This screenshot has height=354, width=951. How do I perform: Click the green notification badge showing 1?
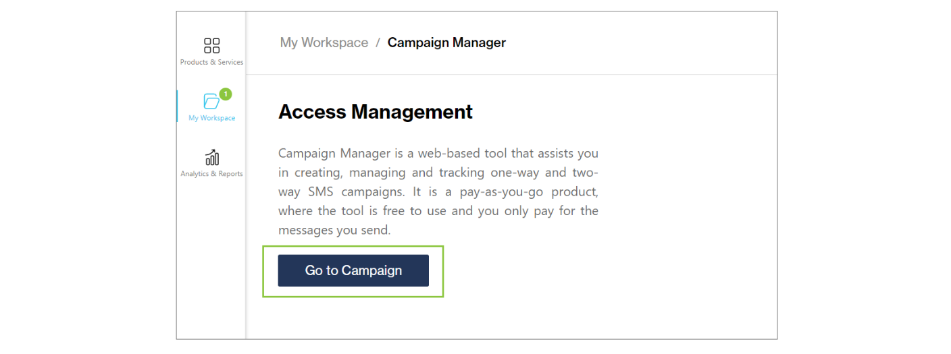[x=225, y=94]
